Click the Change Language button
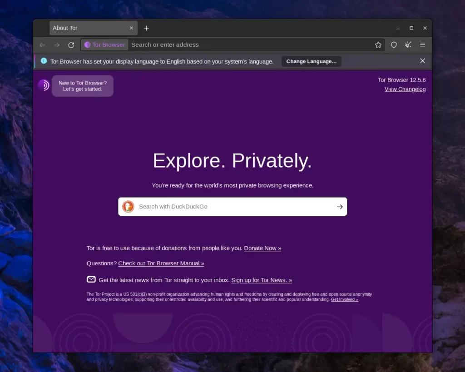 (312, 61)
